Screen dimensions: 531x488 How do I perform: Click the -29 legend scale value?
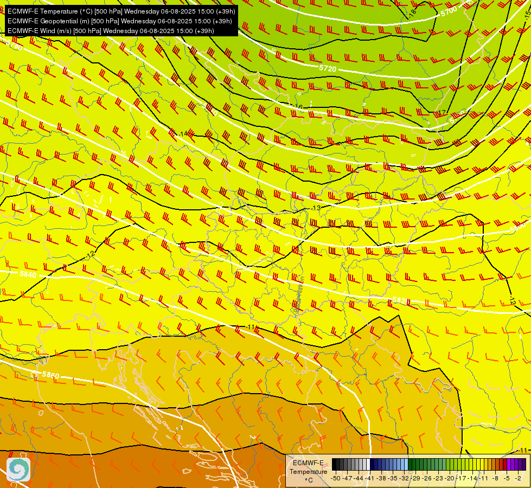pyautogui.click(x=415, y=478)
